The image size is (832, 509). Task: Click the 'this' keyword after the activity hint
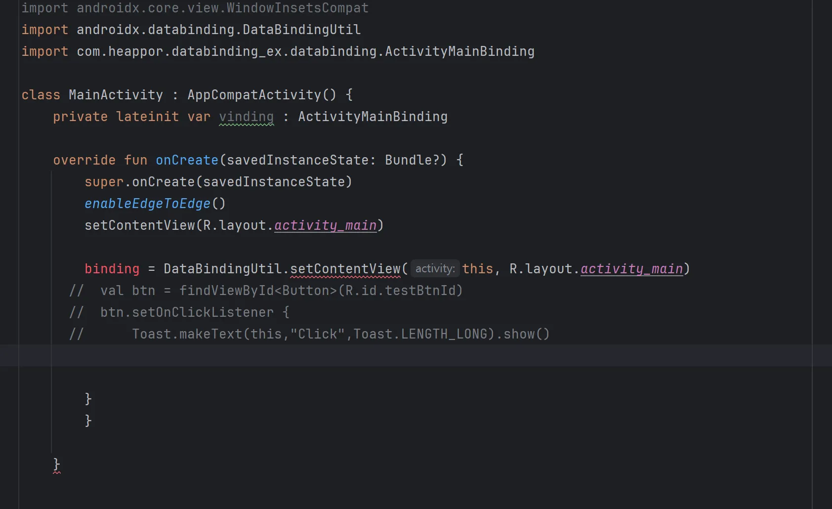pos(478,269)
